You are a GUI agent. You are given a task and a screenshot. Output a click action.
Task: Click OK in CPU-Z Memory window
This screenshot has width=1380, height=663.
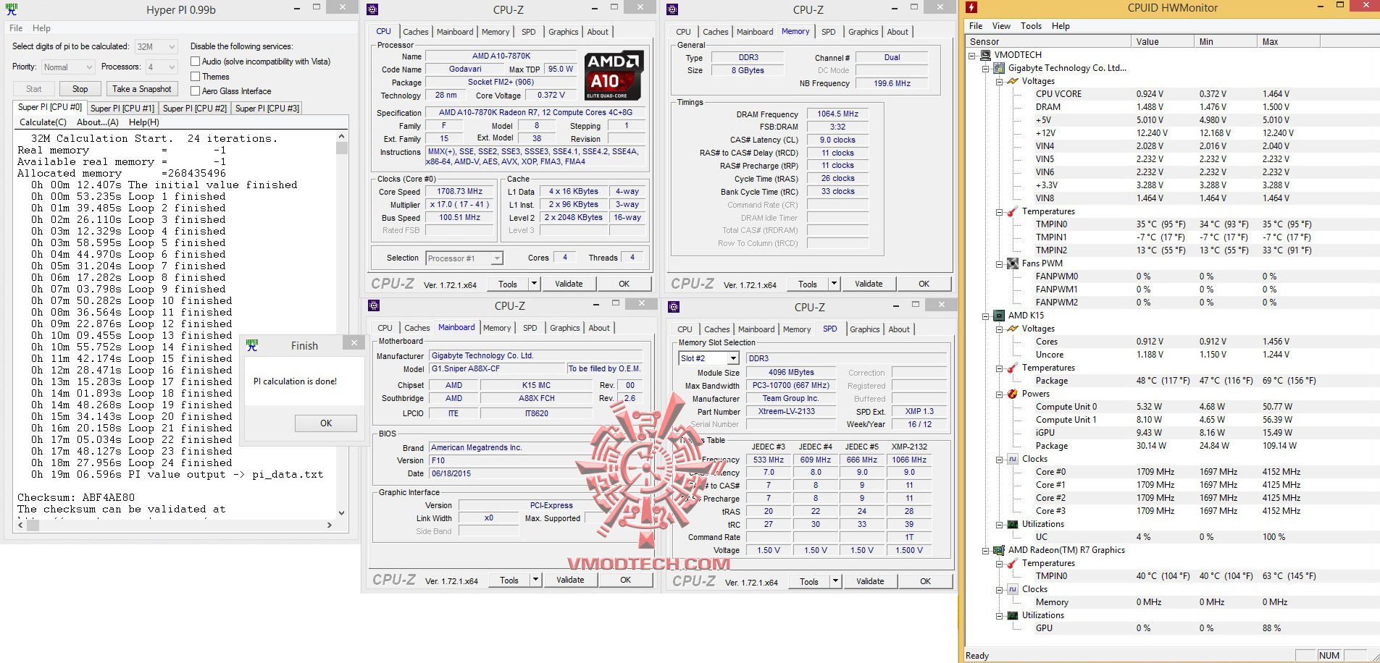point(924,284)
